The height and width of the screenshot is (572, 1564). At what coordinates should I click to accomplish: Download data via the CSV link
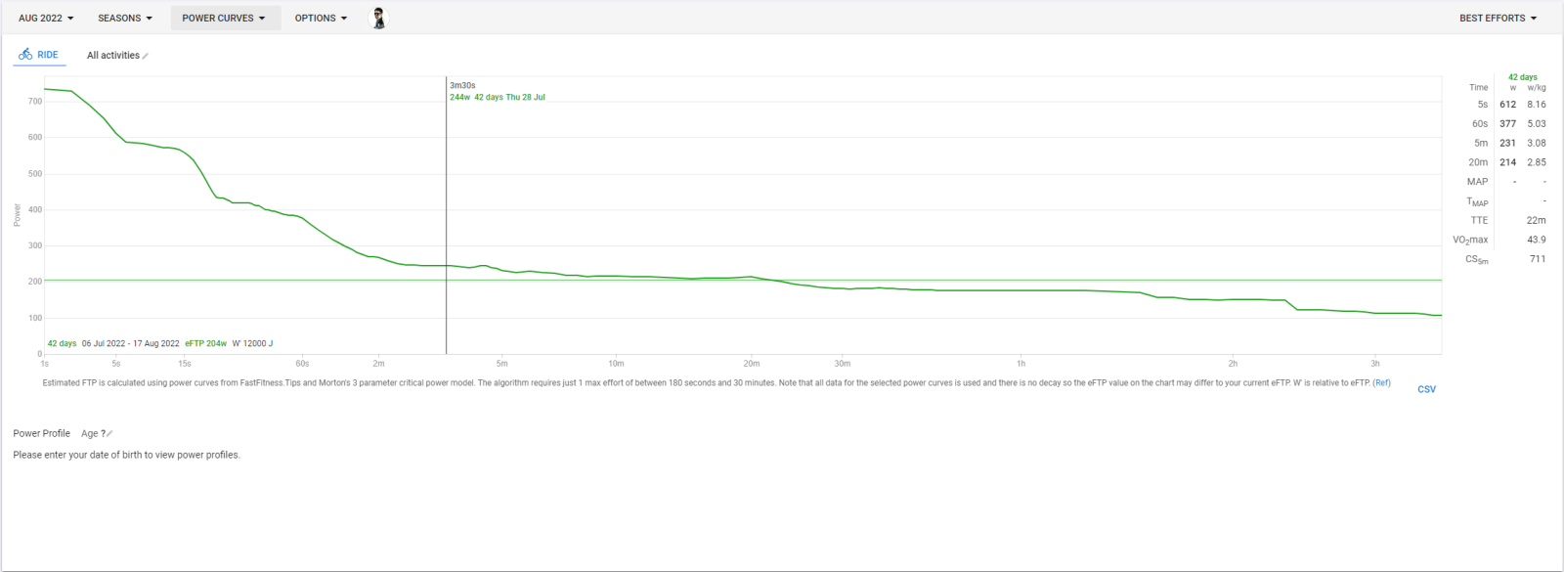[1426, 389]
